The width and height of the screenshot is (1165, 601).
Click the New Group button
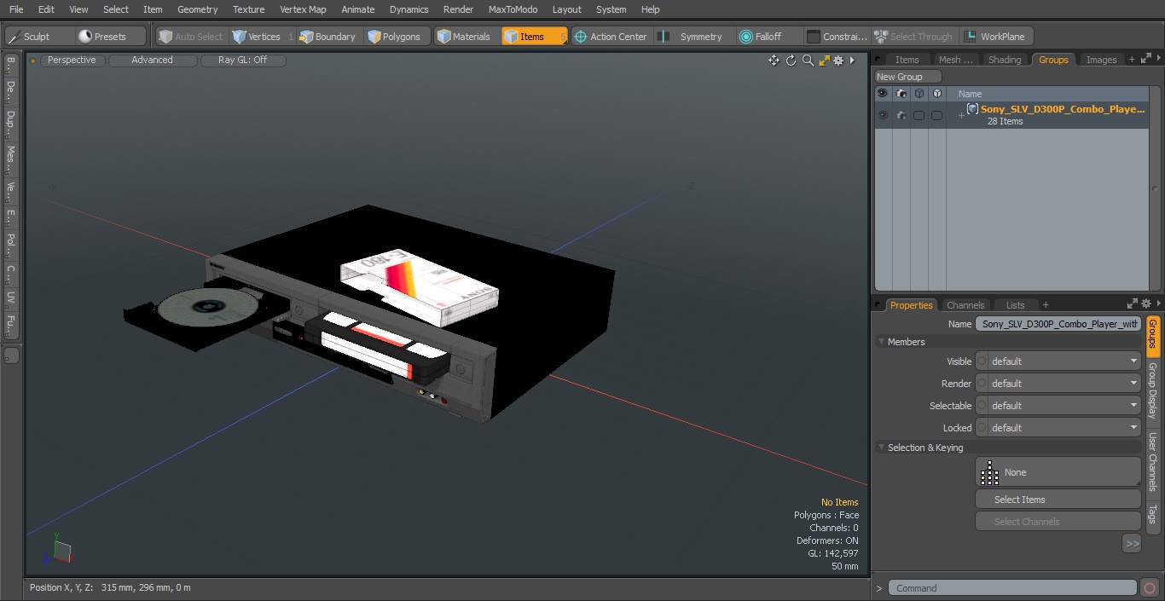click(907, 77)
